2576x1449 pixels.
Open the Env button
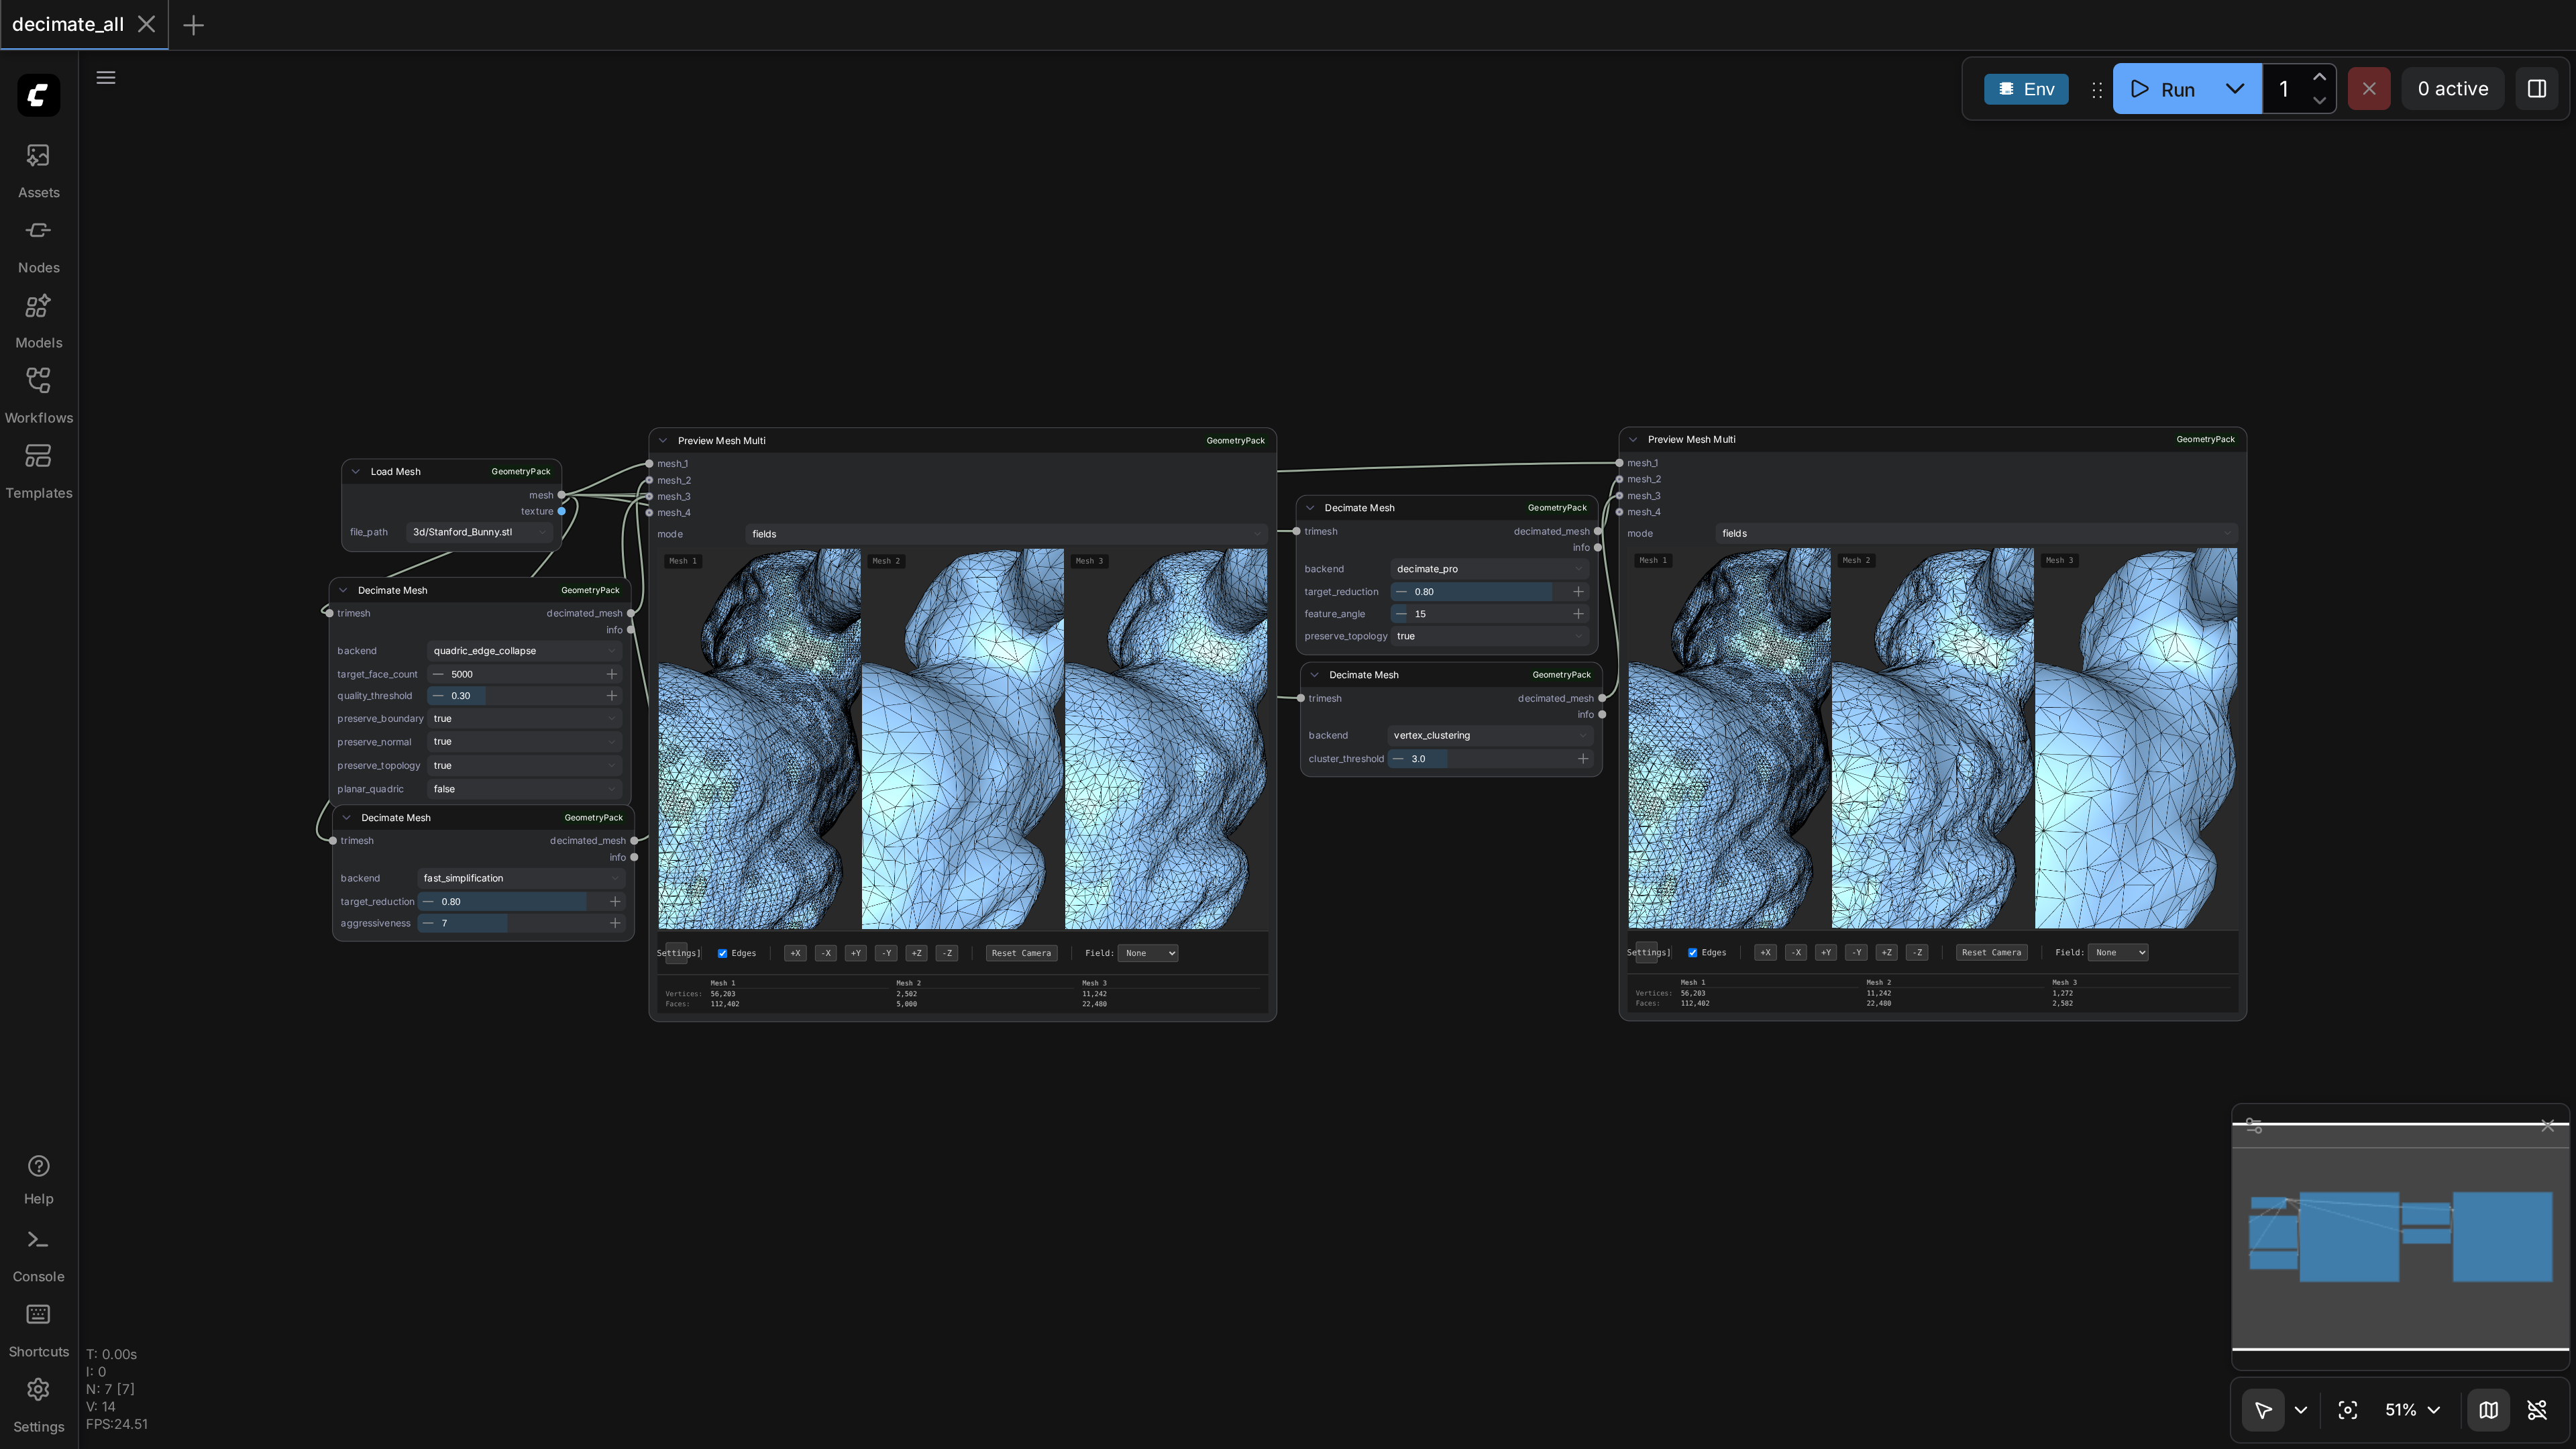coord(2026,89)
